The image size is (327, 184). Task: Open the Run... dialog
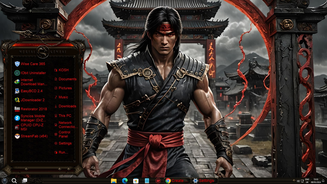tap(61, 152)
